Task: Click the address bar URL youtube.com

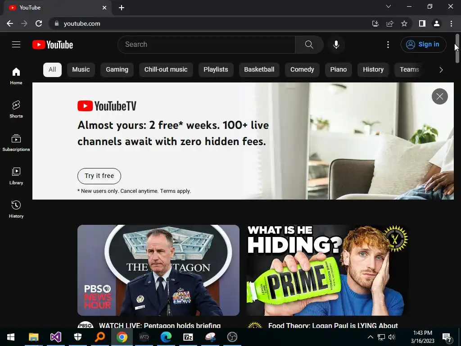Action: 82,23
